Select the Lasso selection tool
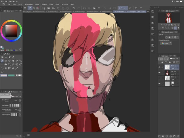 (6, 57)
